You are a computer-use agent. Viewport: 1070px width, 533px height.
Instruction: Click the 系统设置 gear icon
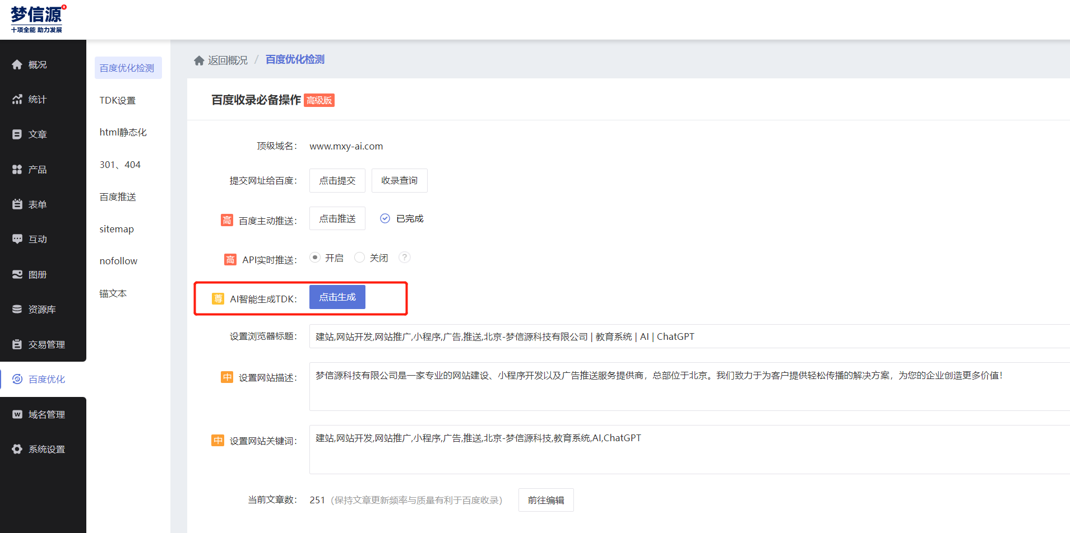pos(17,449)
